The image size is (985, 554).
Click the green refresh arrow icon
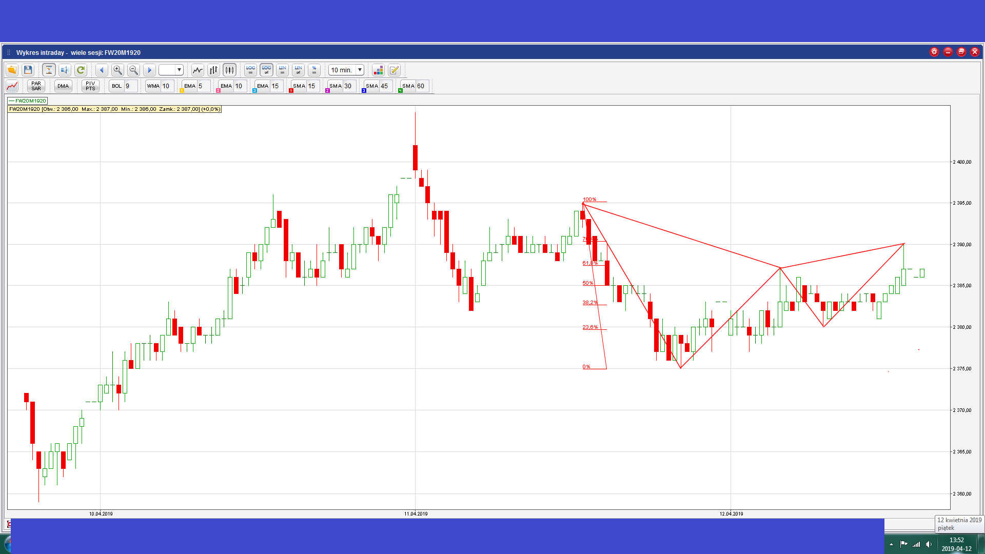click(x=81, y=70)
